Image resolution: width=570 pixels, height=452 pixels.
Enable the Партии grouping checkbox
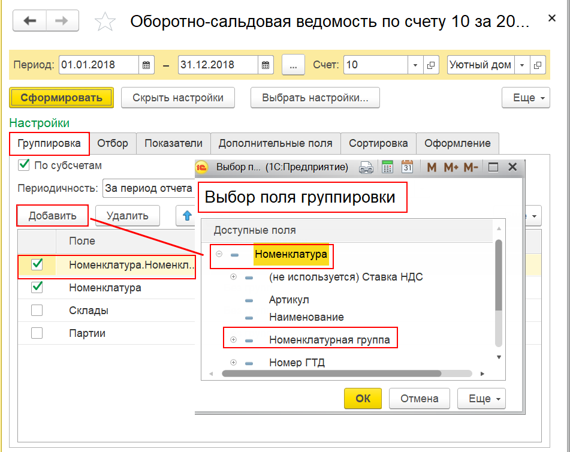tap(37, 333)
